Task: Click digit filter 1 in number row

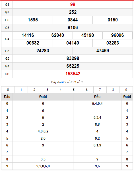Action: (21, 90)
